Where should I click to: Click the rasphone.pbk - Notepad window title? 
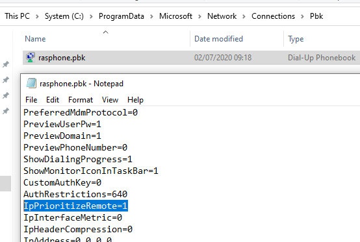point(81,84)
